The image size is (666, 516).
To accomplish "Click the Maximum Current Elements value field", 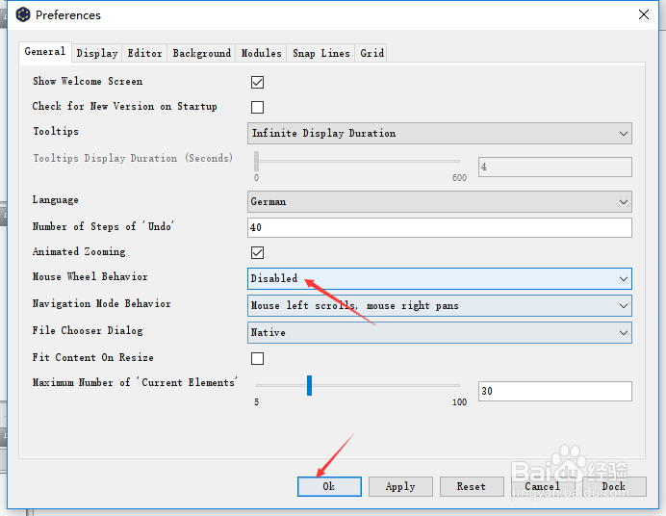I will pos(555,391).
